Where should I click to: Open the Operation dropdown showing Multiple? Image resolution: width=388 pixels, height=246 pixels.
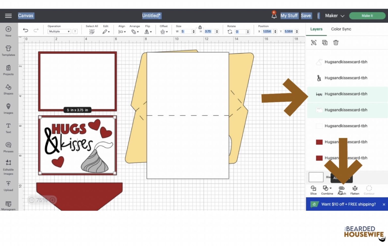coord(59,32)
